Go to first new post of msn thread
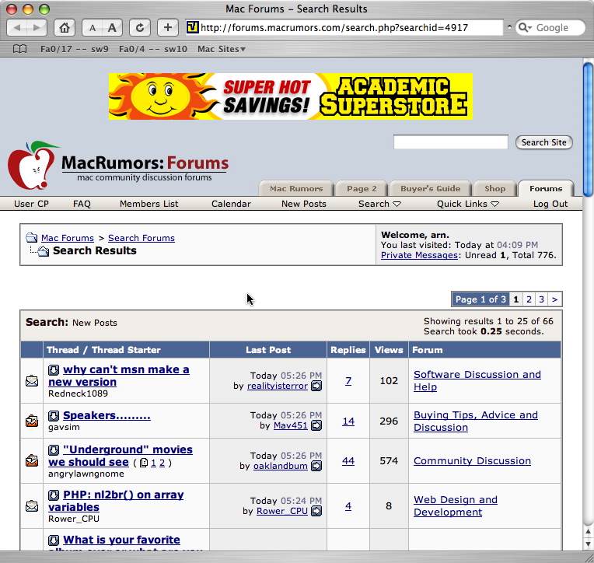The width and height of the screenshot is (594, 563). click(54, 370)
